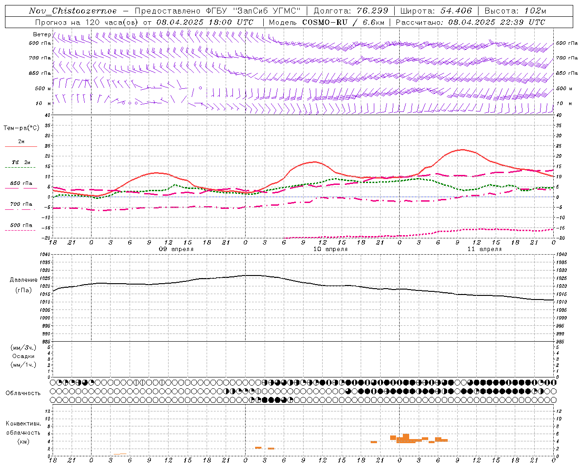
Task: Click the '11 апреля' date label
Action: coord(484,249)
